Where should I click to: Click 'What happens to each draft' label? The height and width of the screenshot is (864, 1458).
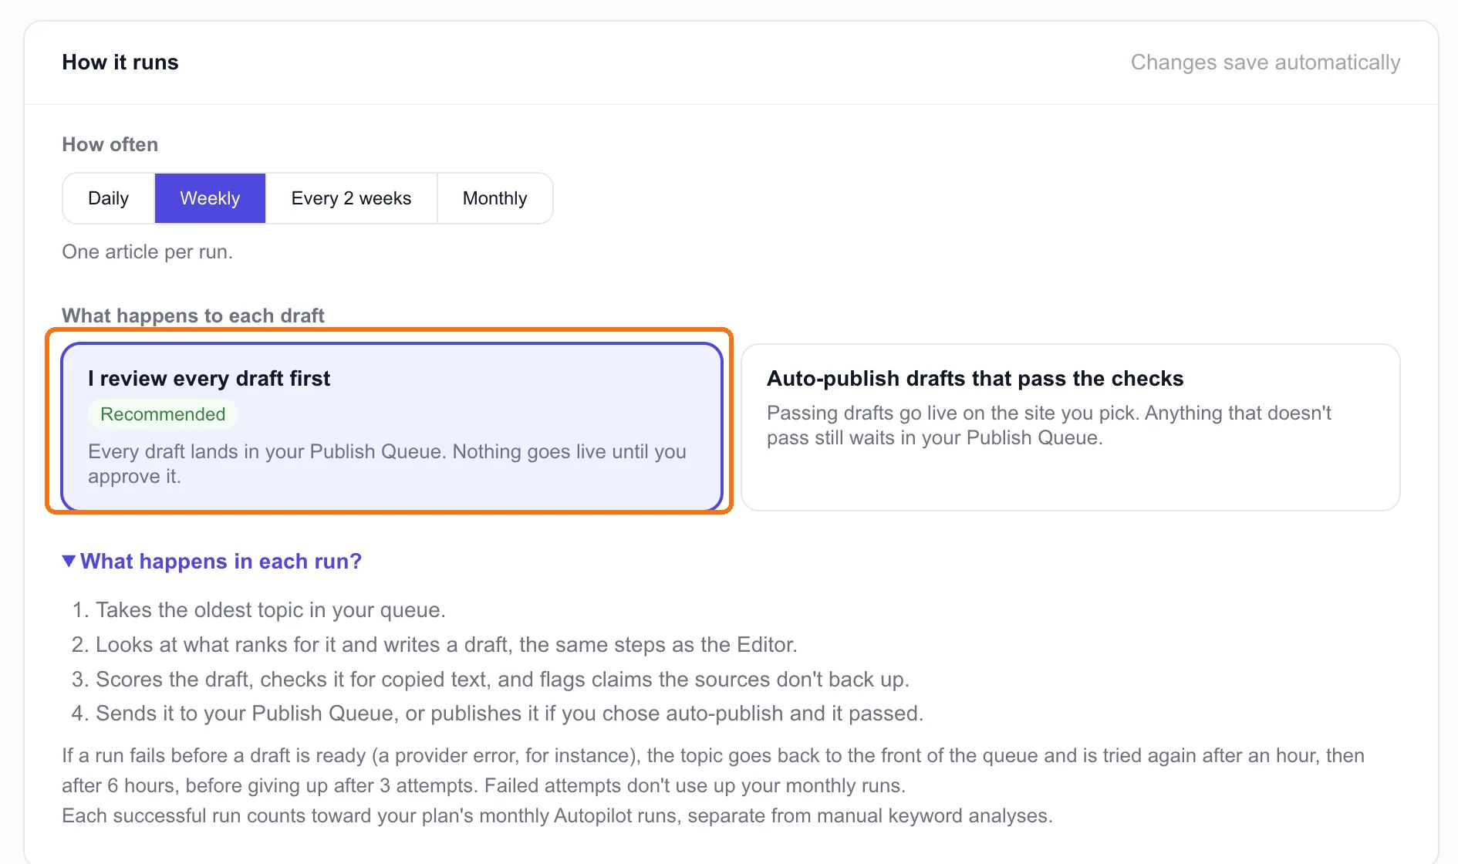193,316
